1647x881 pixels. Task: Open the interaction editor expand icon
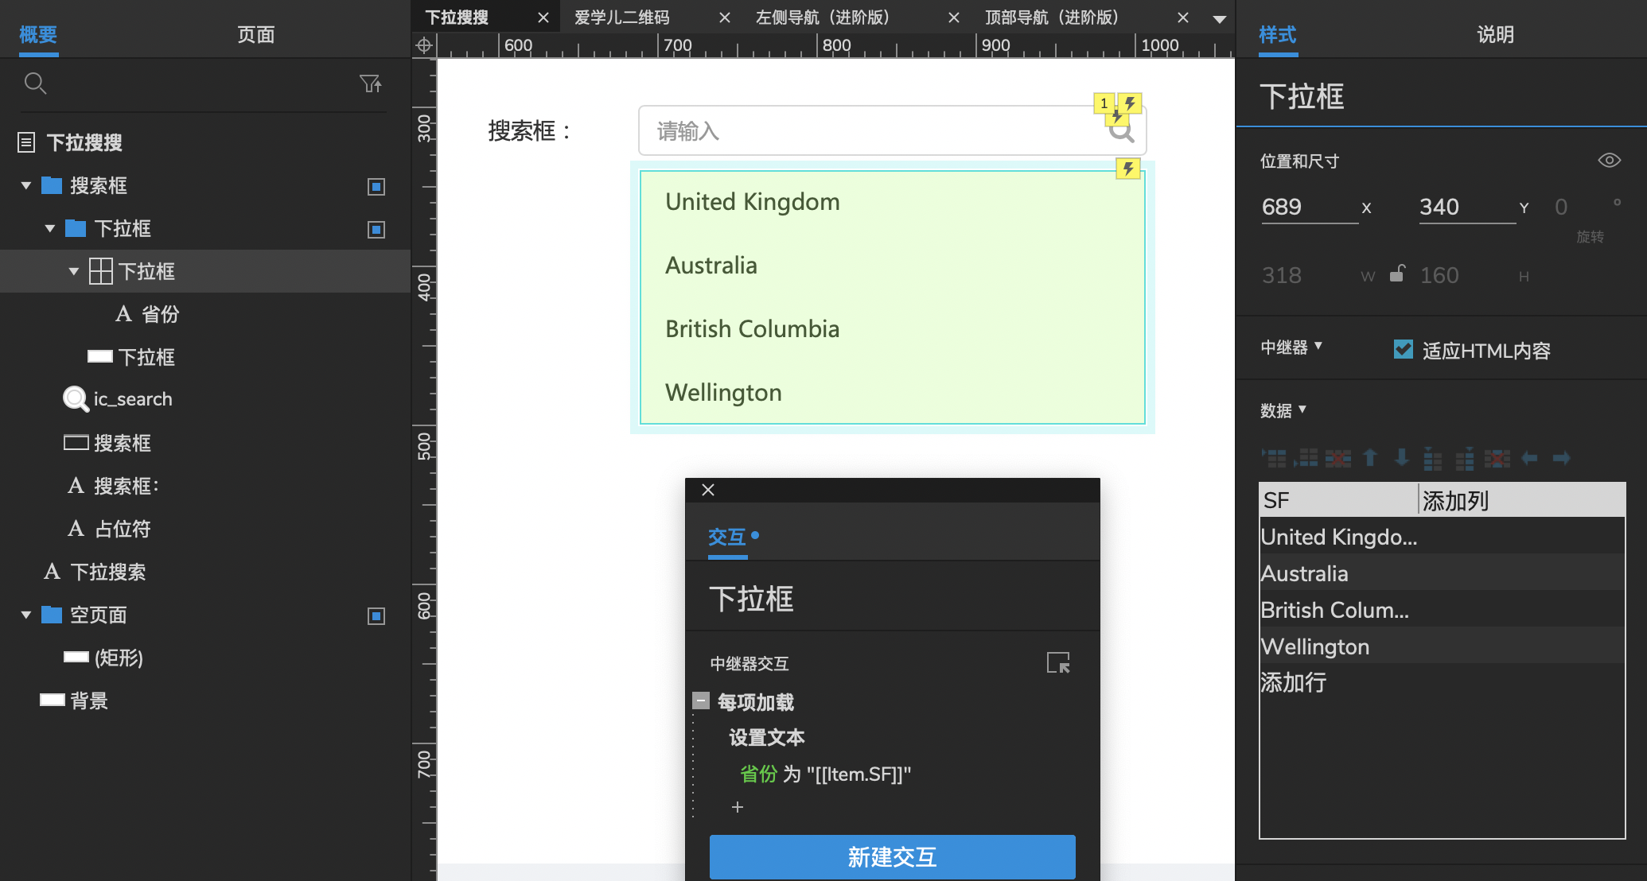coord(1058,662)
